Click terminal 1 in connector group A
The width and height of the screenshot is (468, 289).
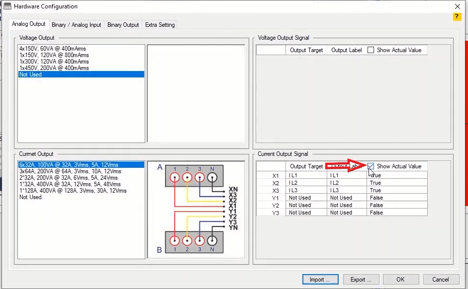[175, 177]
